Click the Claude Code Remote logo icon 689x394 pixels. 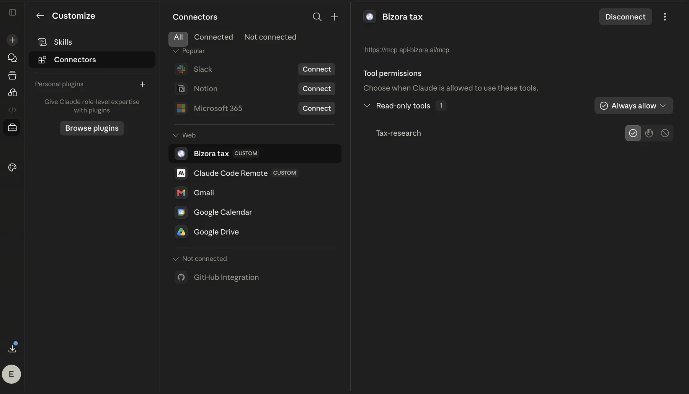pyautogui.click(x=181, y=173)
